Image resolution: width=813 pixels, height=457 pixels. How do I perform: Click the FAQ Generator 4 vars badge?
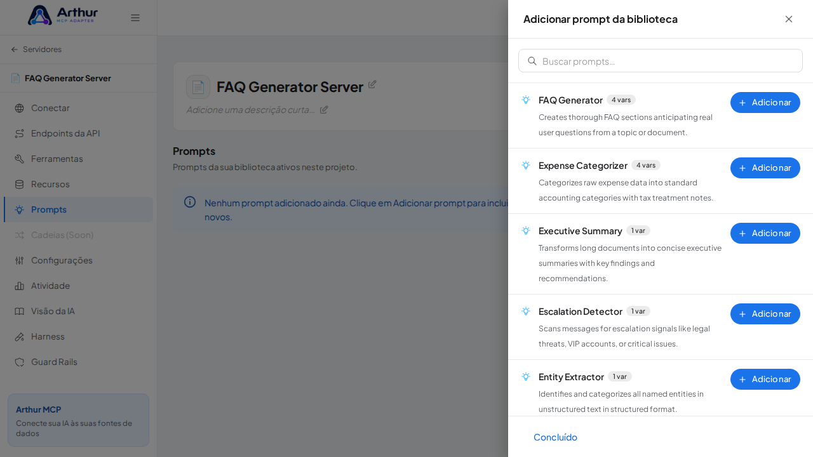pos(621,100)
